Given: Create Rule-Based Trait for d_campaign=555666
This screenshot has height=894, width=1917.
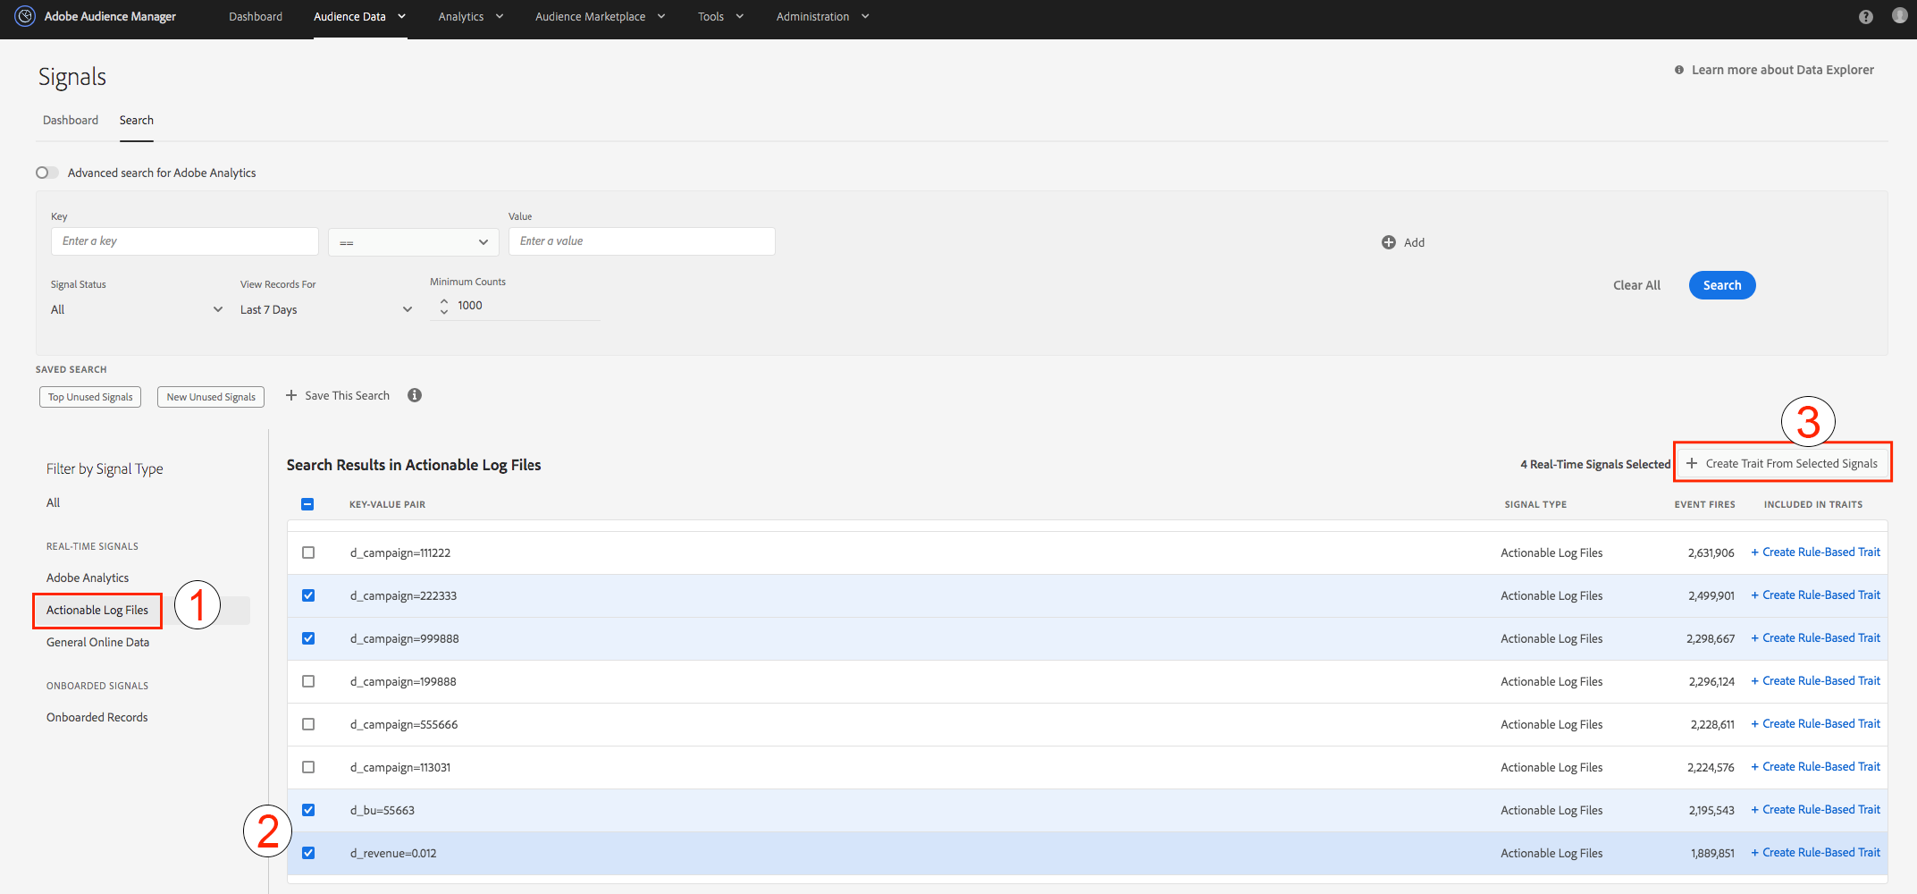Looking at the screenshot, I should [1816, 724].
